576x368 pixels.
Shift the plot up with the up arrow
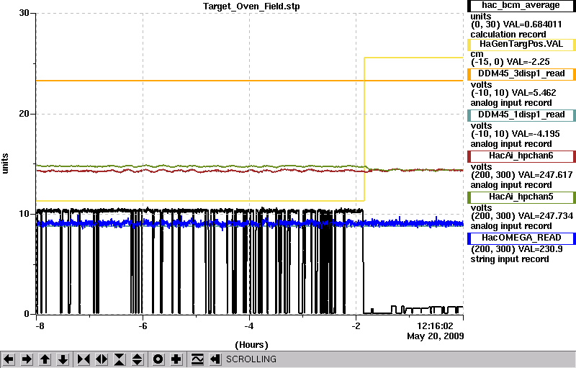click(45, 359)
